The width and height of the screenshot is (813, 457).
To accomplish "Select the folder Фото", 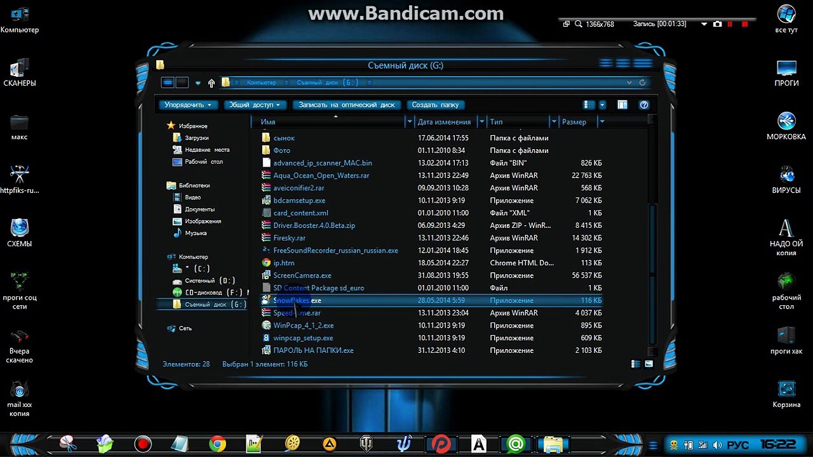I will pos(281,150).
